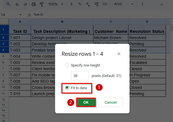Apply the currency format pound icon

72,4
